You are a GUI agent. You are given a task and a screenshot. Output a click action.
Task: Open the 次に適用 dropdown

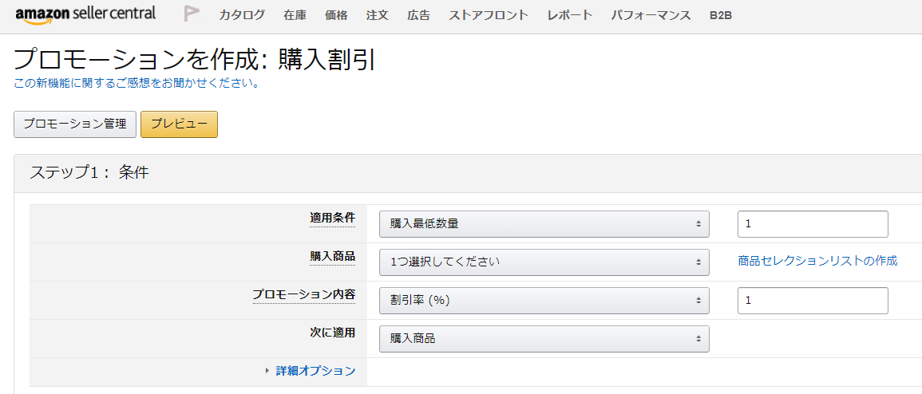[544, 338]
